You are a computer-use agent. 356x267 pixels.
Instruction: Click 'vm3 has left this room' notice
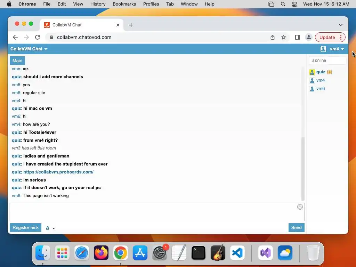[x=34, y=148]
